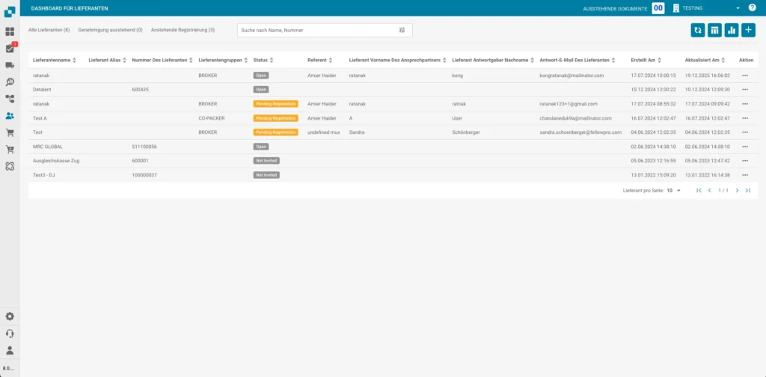766x377 pixels.
Task: Click the help question mark icon
Action: [x=752, y=7]
